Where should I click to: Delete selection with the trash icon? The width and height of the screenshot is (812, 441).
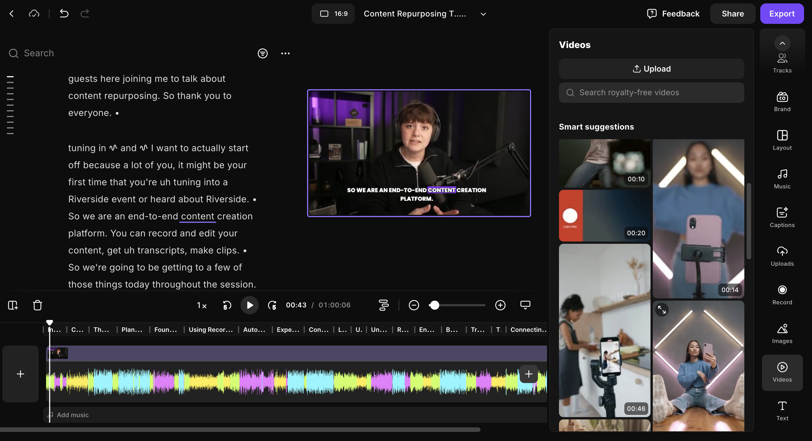[38, 305]
